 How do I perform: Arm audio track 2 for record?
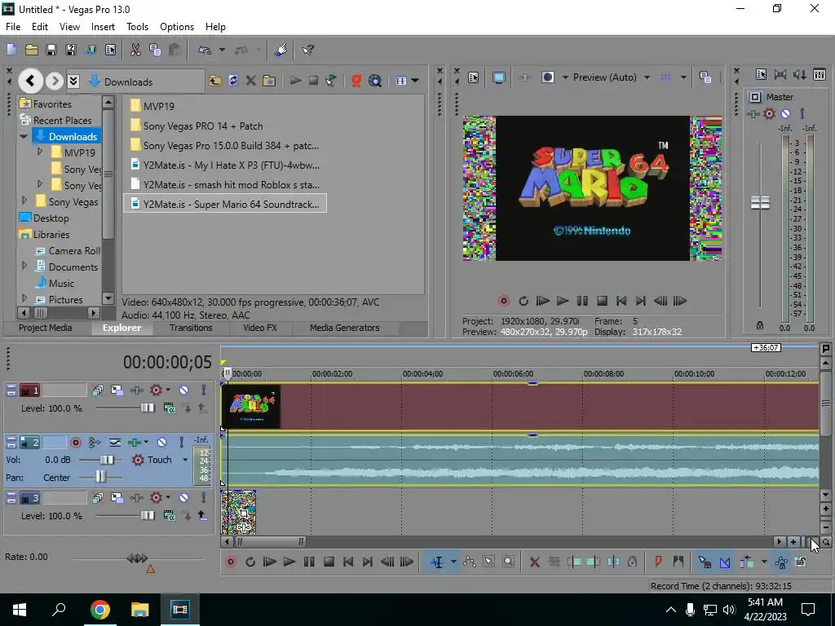coord(76,443)
